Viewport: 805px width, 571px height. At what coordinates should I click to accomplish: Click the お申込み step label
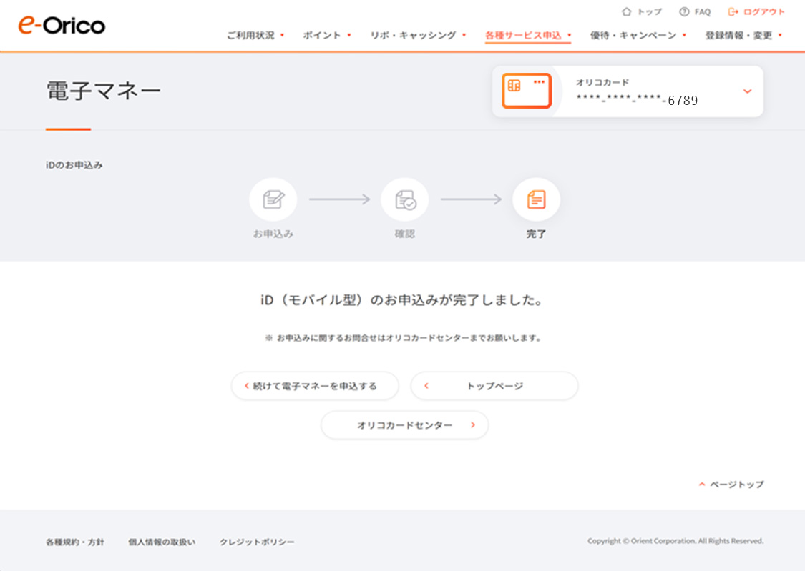(x=273, y=234)
